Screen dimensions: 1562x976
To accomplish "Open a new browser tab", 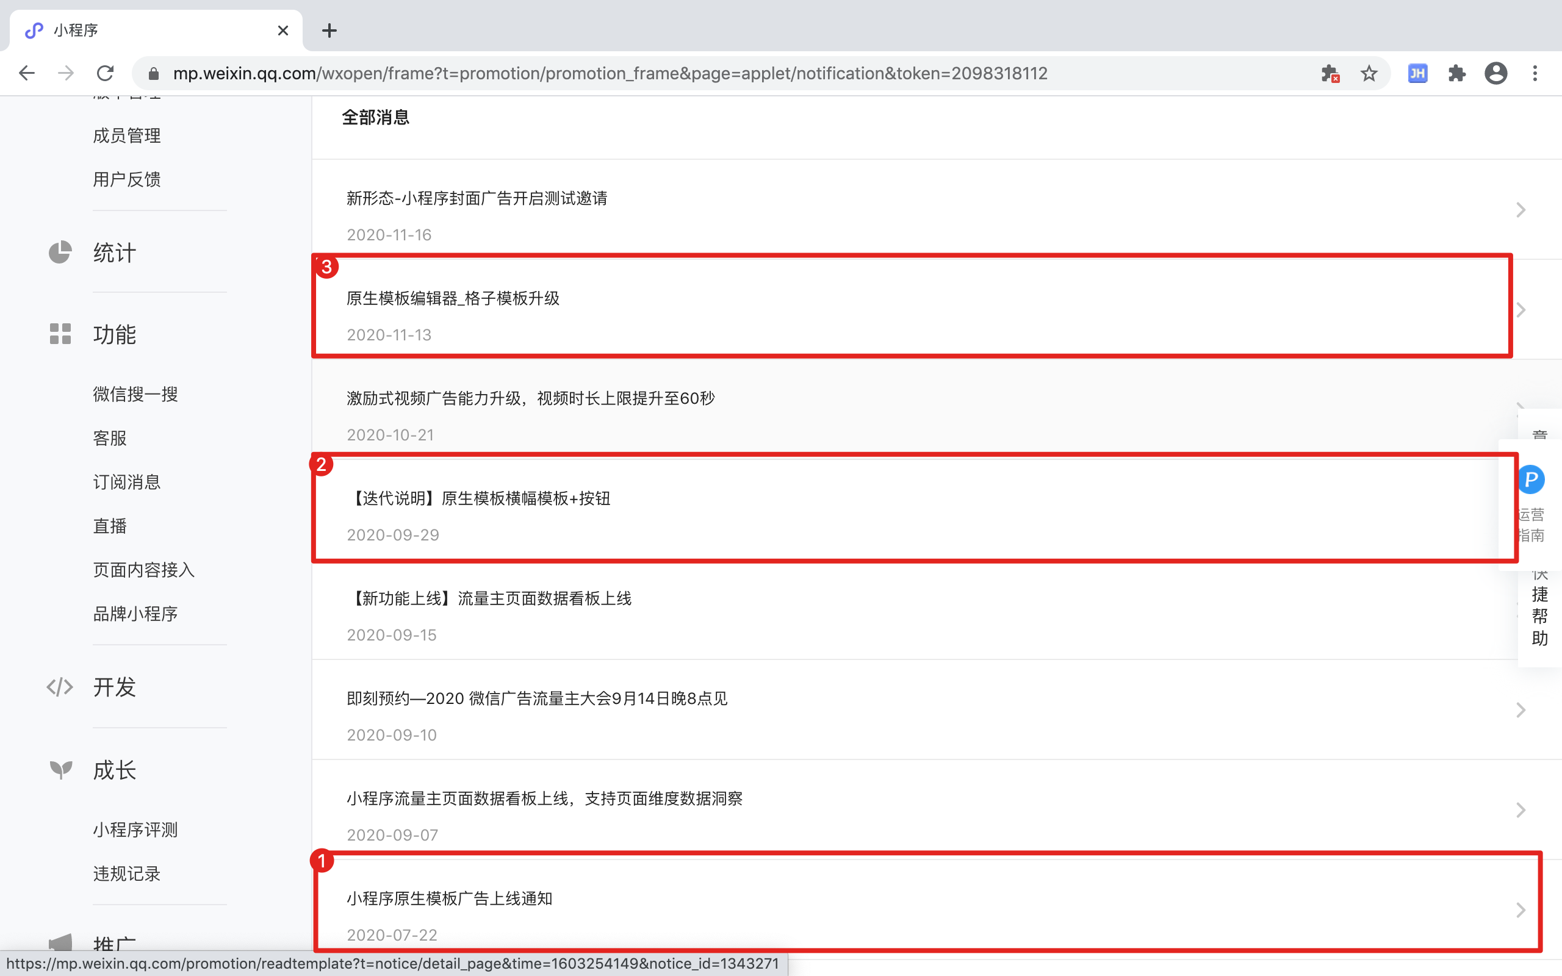I will coord(329,30).
